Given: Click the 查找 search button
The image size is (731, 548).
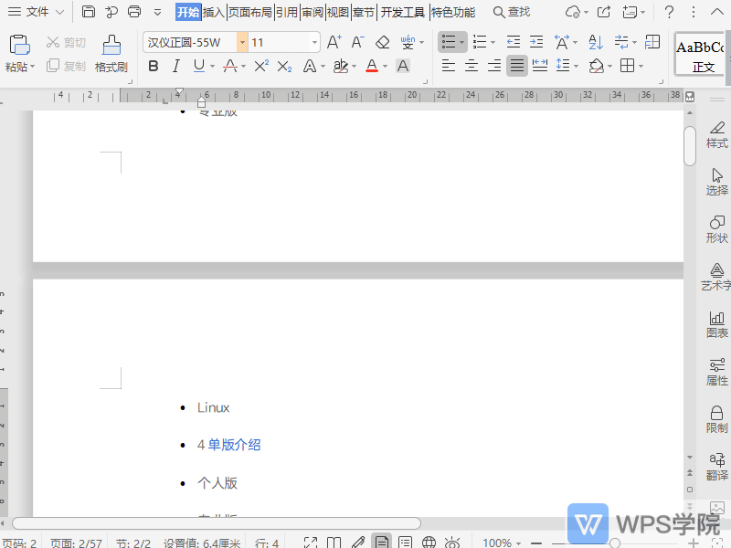Looking at the screenshot, I should [512, 12].
